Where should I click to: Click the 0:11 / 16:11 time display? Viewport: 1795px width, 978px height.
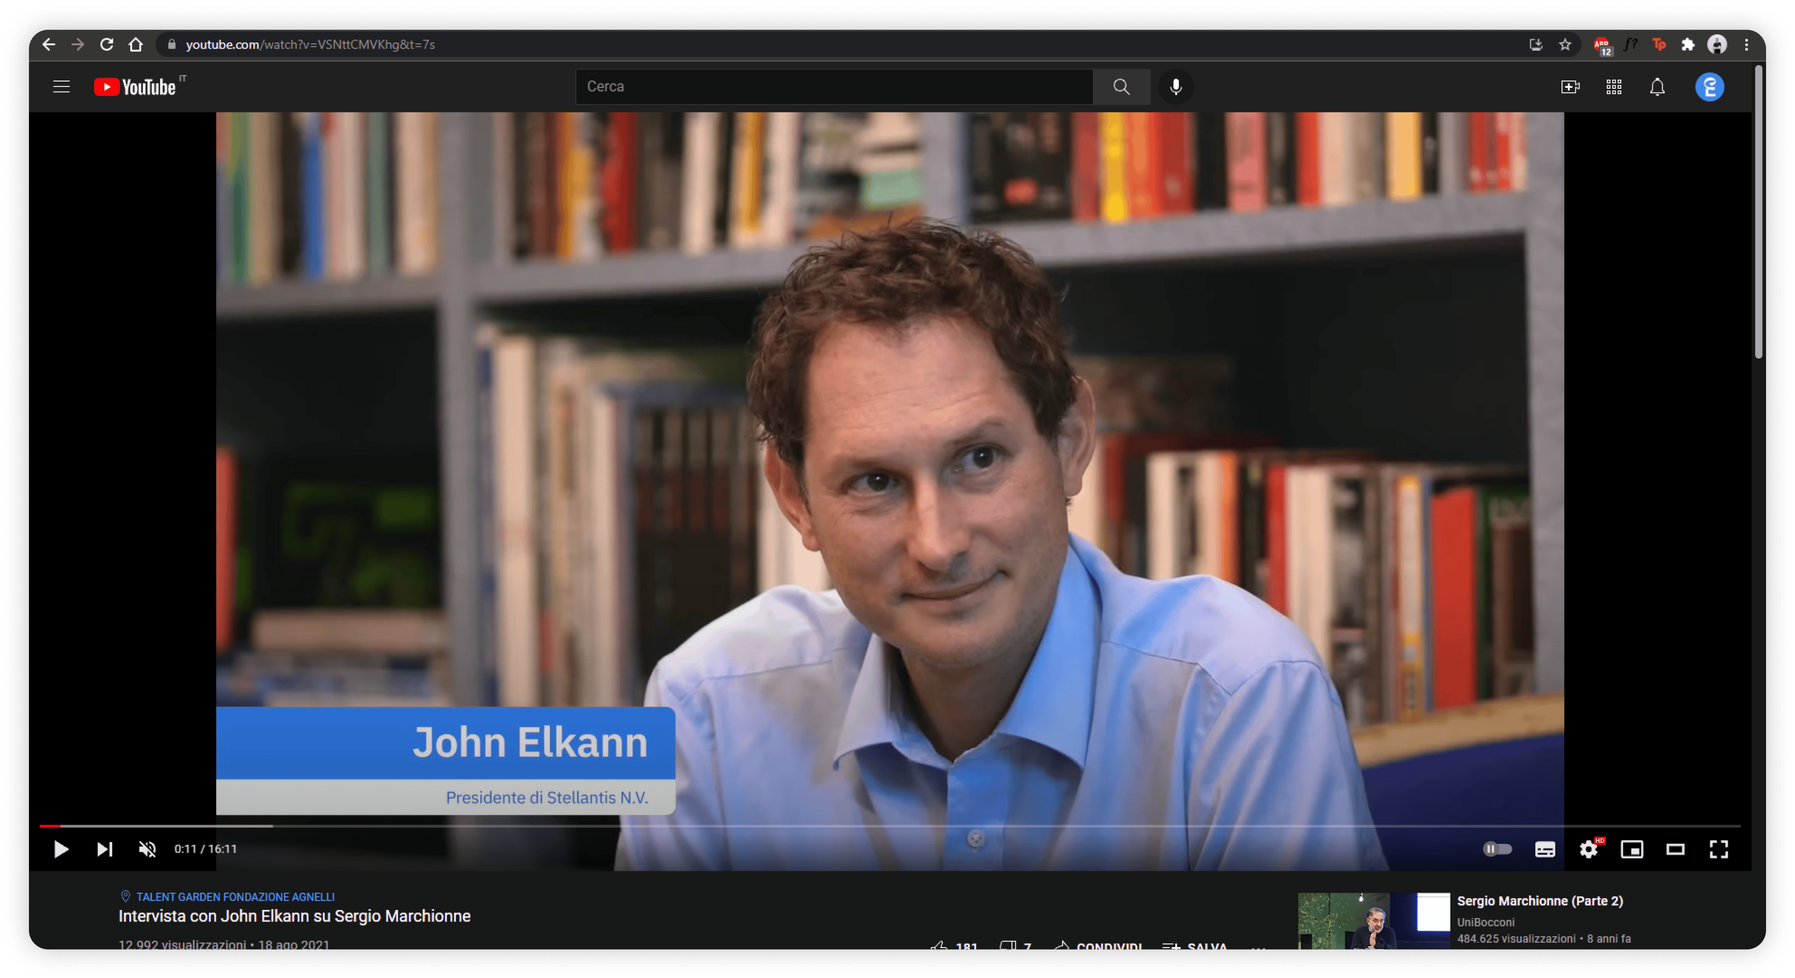tap(206, 849)
